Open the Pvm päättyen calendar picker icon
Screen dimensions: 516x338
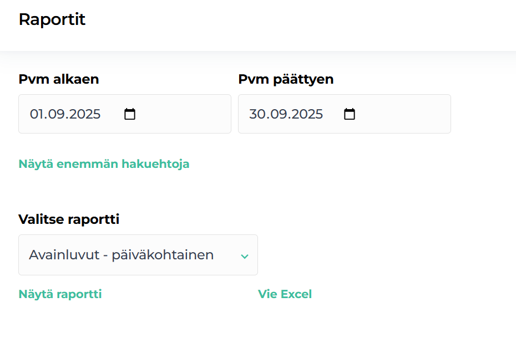(x=350, y=114)
